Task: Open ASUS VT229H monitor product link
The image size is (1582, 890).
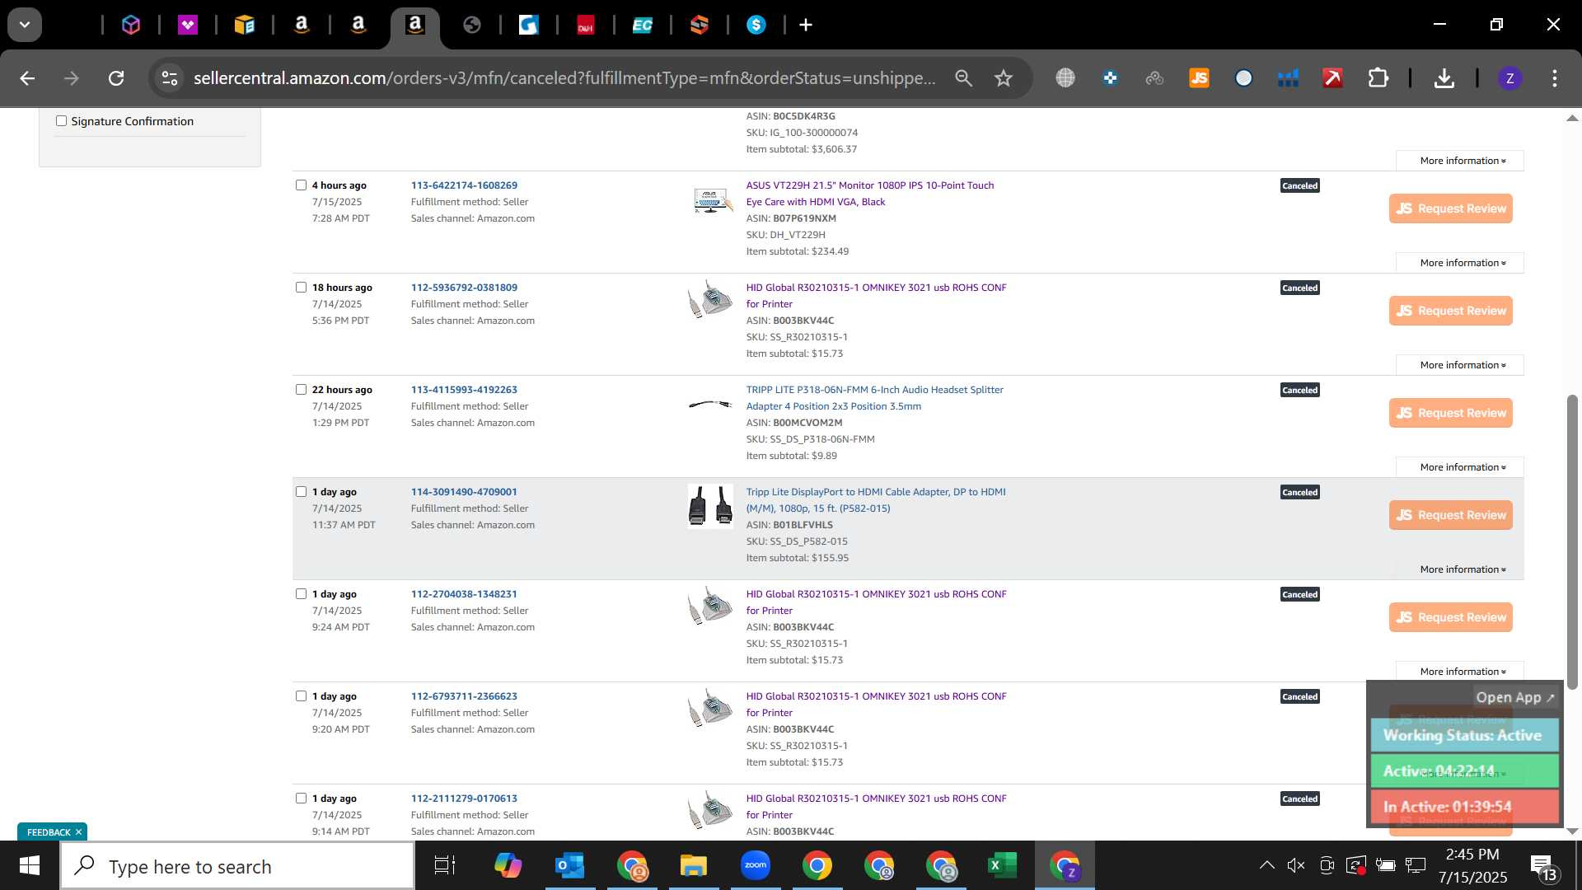Action: [x=869, y=194]
